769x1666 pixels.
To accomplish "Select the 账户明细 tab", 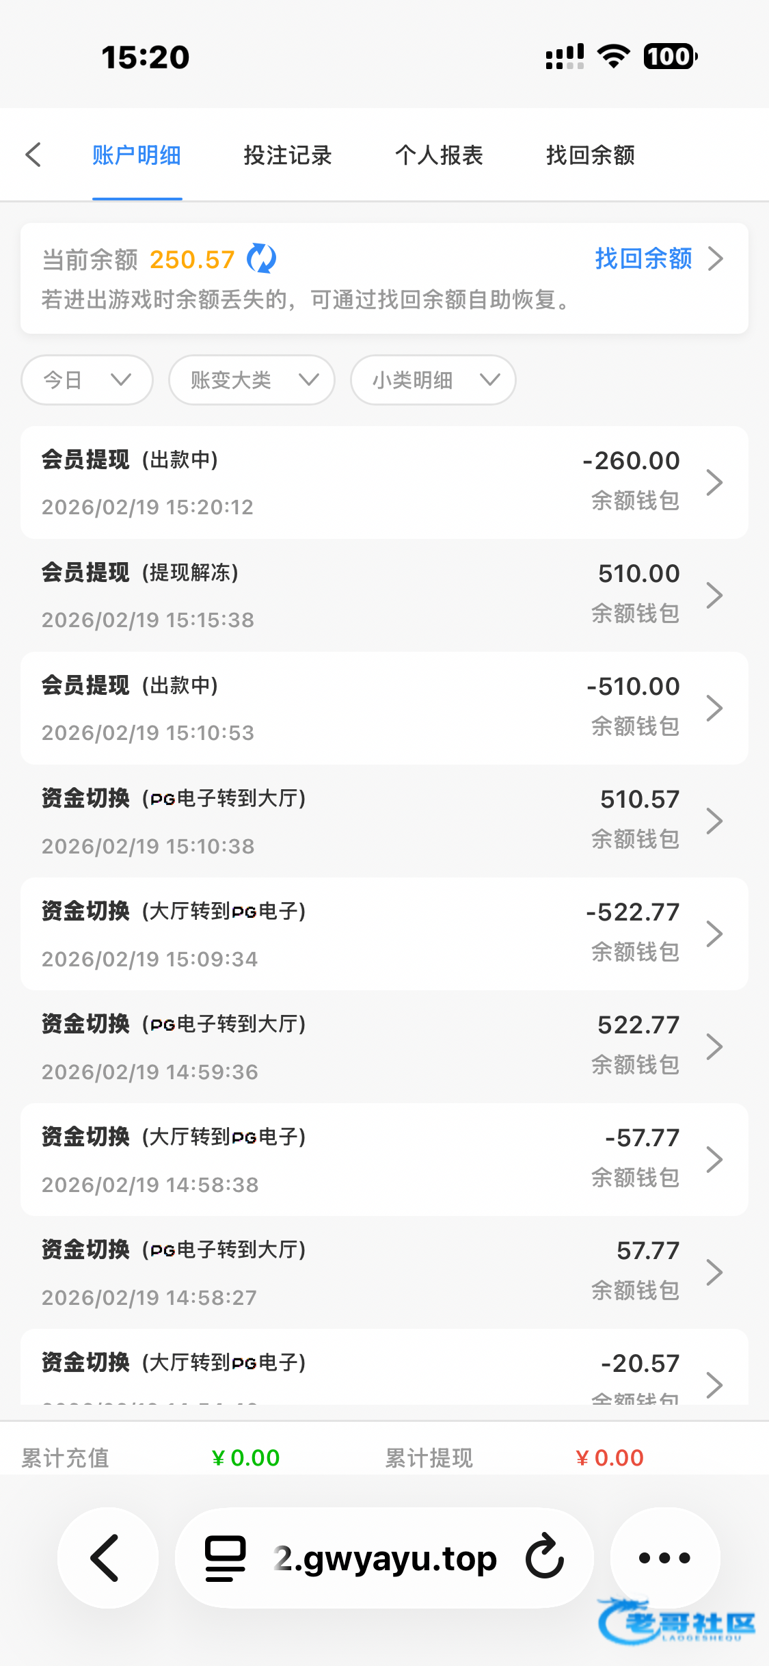I will click(137, 155).
